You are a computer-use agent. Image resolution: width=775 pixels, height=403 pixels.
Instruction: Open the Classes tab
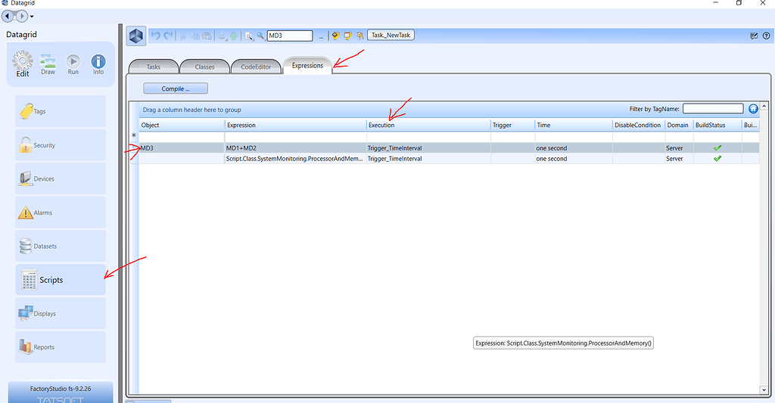click(204, 67)
